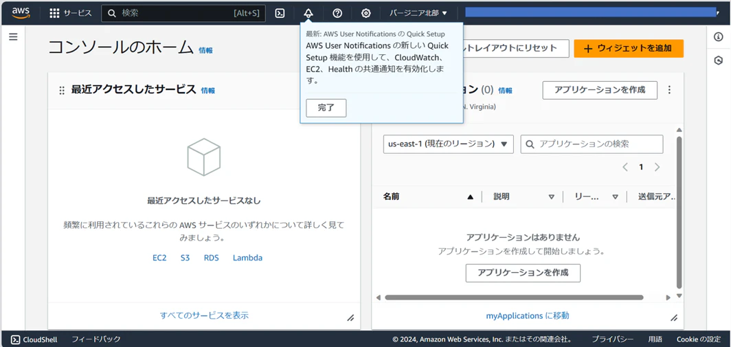Open 情報 link in applications widget header
Screen dimensions: 731x347
pos(505,91)
